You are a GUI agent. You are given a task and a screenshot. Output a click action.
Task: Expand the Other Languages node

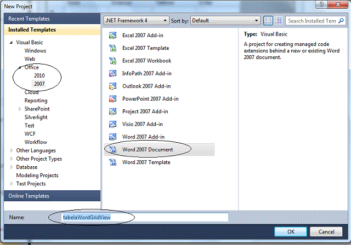click(x=12, y=150)
